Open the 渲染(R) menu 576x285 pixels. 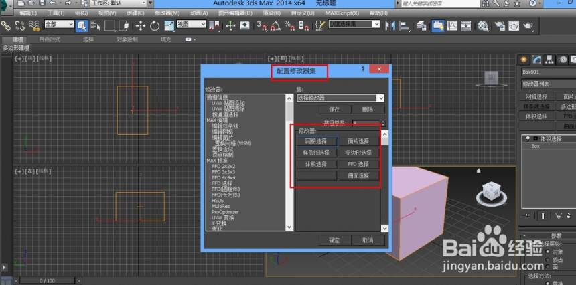point(272,13)
